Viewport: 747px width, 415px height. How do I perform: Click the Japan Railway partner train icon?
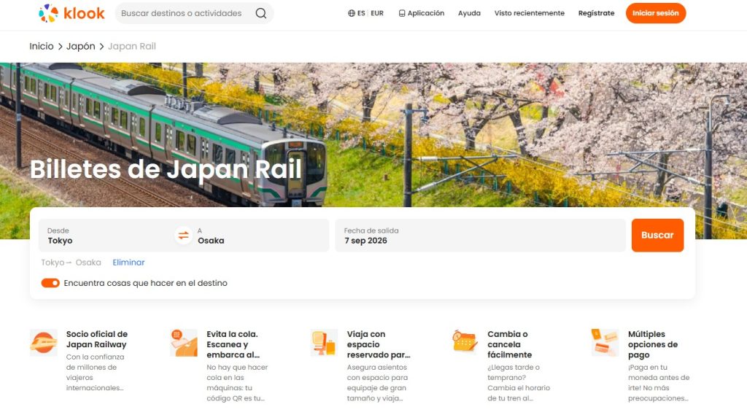pos(43,343)
